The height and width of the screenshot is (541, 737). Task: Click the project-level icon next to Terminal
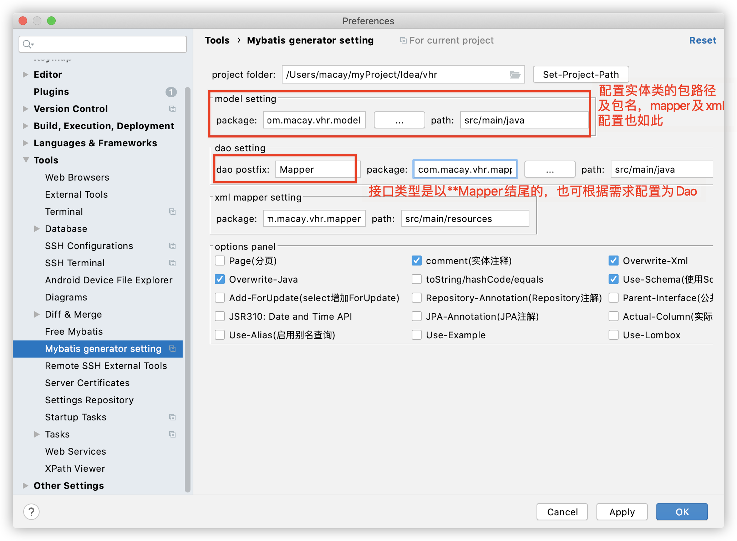(172, 212)
